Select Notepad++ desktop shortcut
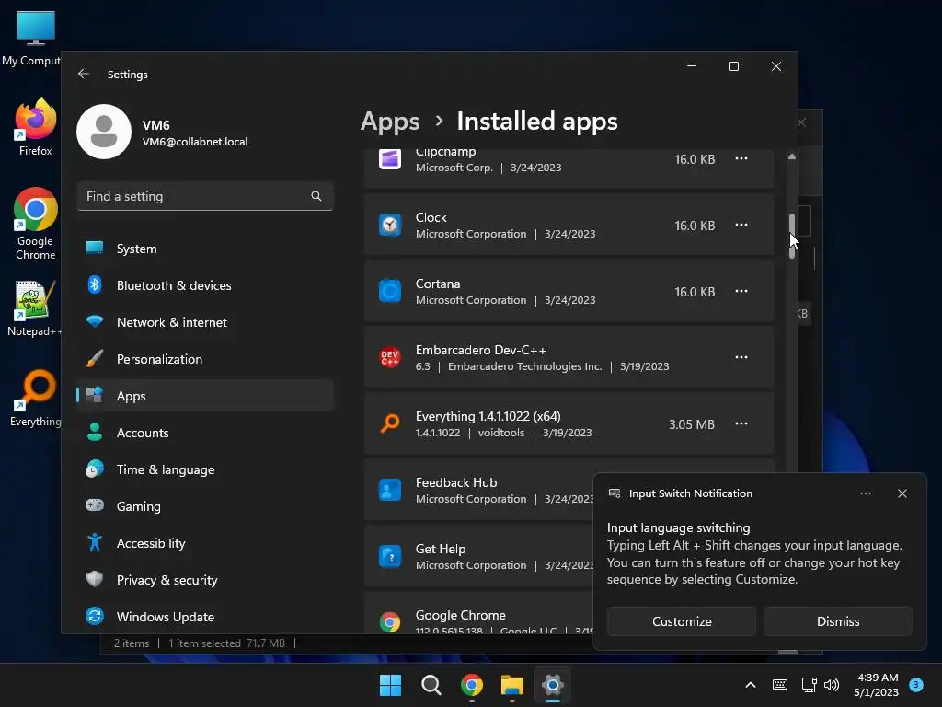 click(34, 308)
